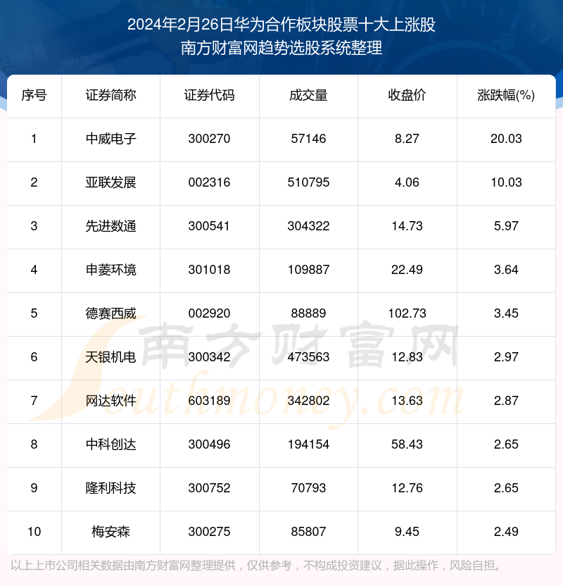Click closing price 13.63

pyautogui.click(x=407, y=401)
